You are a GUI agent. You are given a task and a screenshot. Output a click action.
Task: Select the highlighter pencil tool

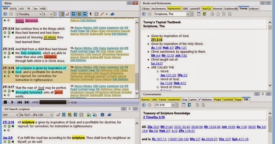(102, 14)
